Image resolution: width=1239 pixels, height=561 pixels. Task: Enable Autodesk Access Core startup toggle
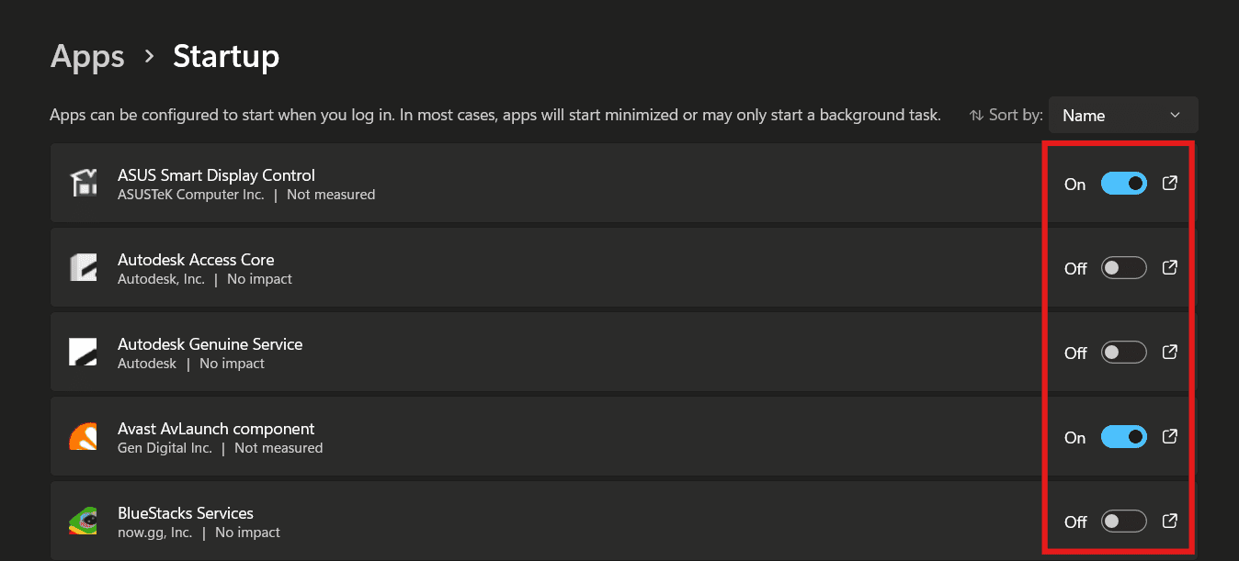pos(1124,268)
